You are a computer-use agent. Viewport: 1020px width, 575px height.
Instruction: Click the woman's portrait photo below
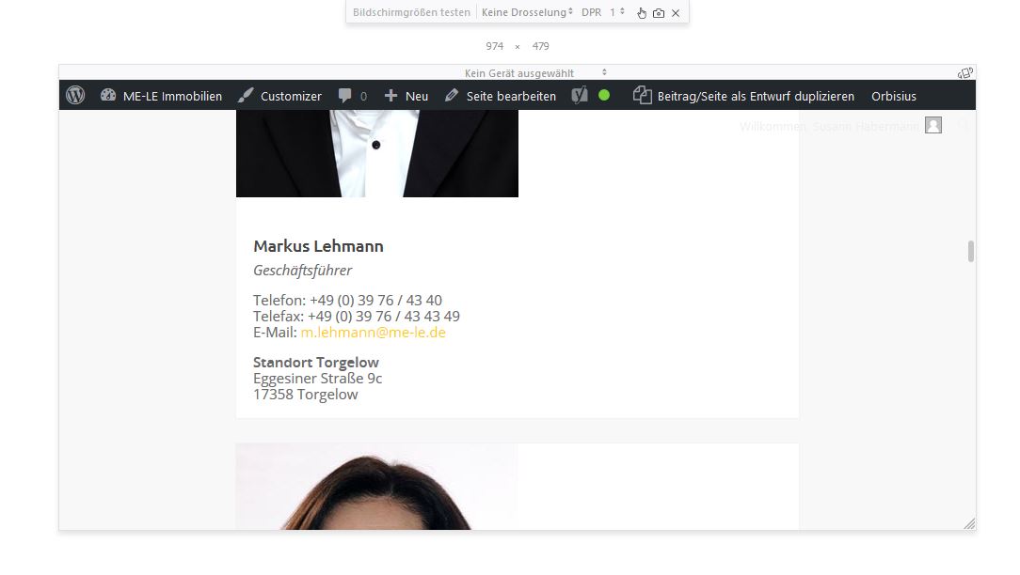click(377, 487)
